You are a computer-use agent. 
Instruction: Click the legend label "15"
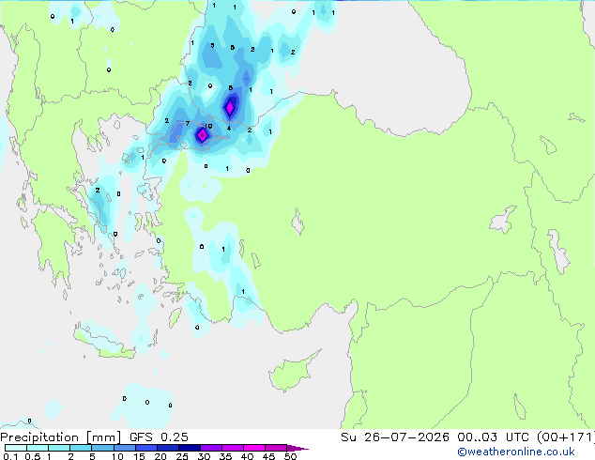(139, 456)
